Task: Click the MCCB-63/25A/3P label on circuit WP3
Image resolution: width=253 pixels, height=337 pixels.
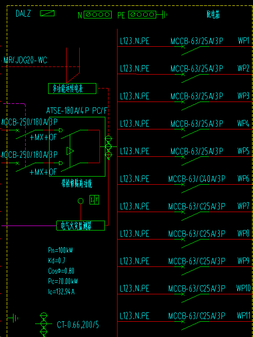Action: click(197, 96)
